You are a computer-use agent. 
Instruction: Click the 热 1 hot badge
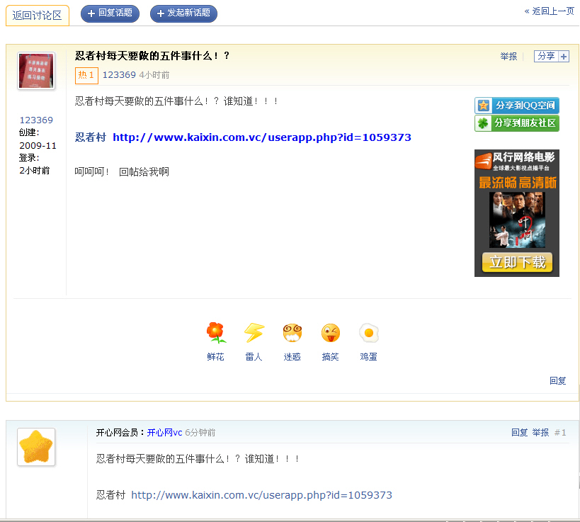(86, 76)
